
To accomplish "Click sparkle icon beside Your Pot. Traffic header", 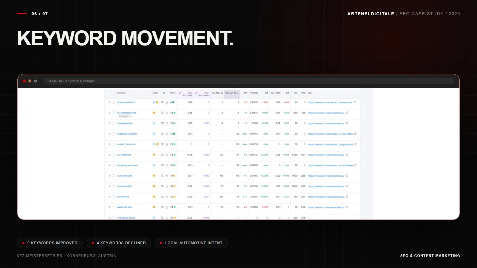I will (180, 93).
